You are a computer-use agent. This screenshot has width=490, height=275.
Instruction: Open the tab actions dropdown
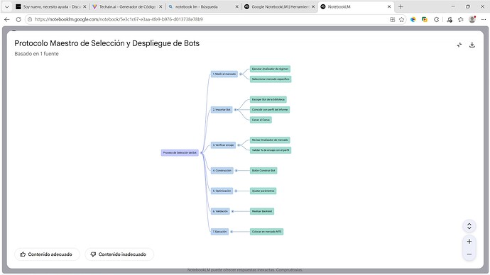click(x=7, y=6)
